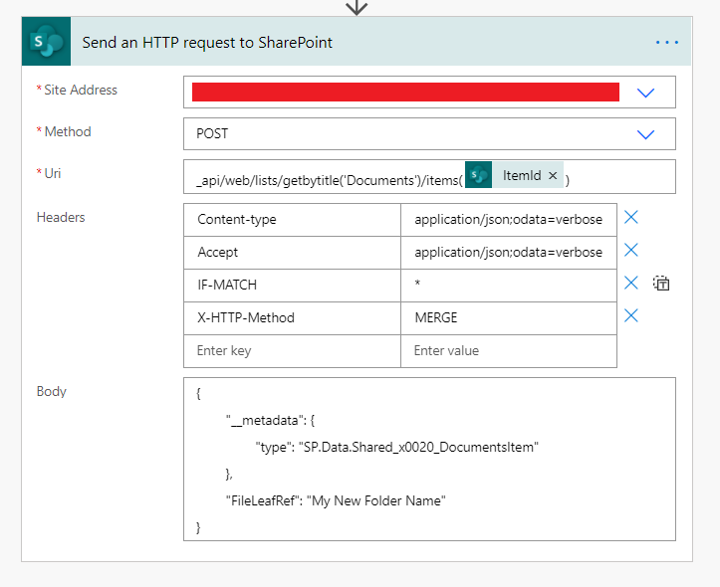Click the Uri label
This screenshot has height=587, width=720.
point(53,173)
